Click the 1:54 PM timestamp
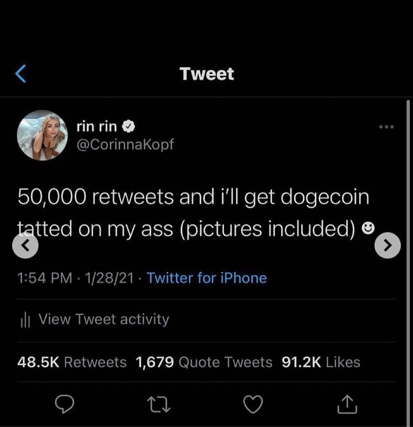The height and width of the screenshot is (427, 413). (44, 278)
